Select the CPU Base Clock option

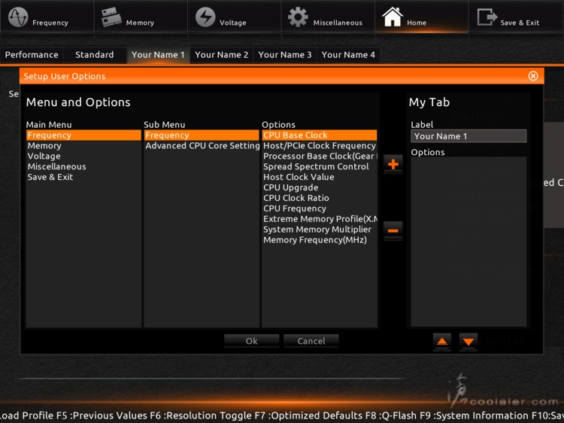(x=320, y=135)
